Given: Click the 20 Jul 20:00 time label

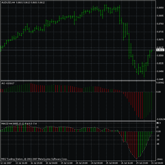Looking at the screenshot, I should (x=82, y=163).
